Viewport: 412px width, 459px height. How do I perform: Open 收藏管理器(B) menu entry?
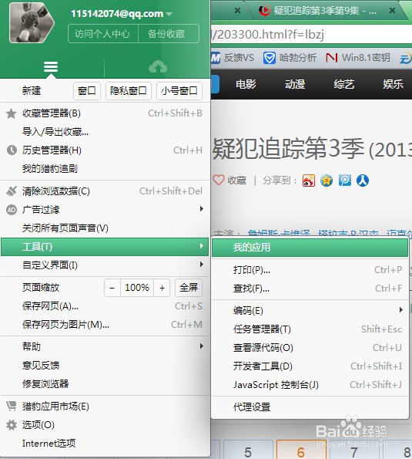pos(105,113)
